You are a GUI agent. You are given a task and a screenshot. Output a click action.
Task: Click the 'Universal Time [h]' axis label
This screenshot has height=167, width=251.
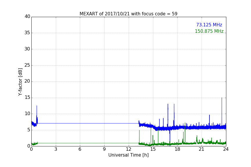click(x=128, y=155)
